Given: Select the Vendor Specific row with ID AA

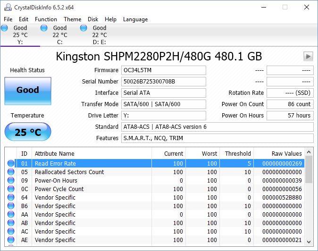Looking at the screenshot, I should click(x=155, y=215).
